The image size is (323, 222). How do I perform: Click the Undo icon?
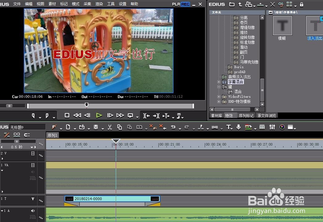coord(173,127)
